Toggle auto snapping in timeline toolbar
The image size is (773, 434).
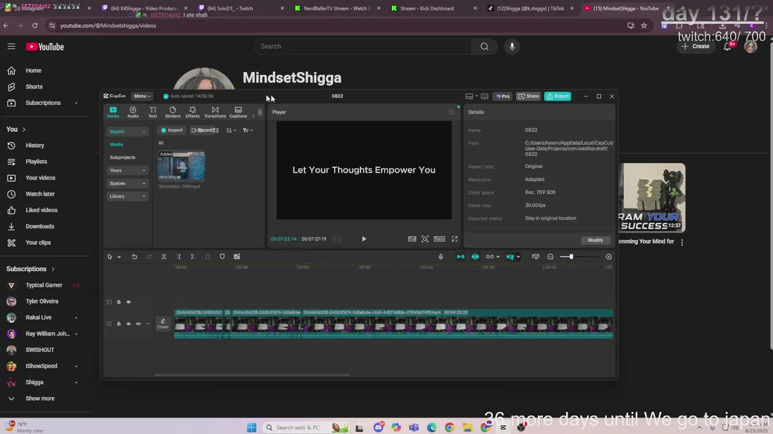coord(475,257)
